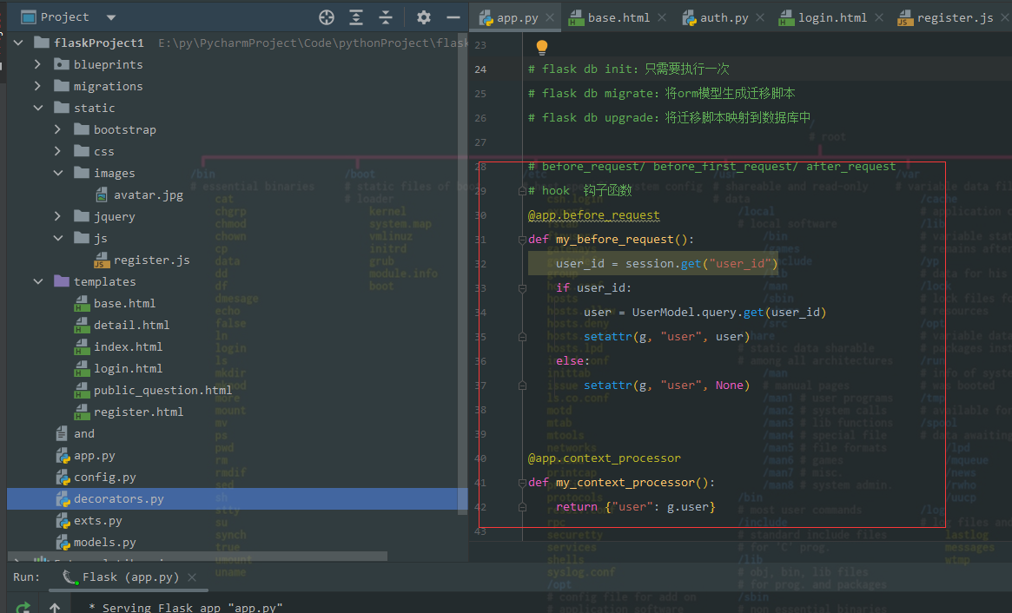
Task: Click the @app.context_processor decorator text
Action: pos(604,458)
